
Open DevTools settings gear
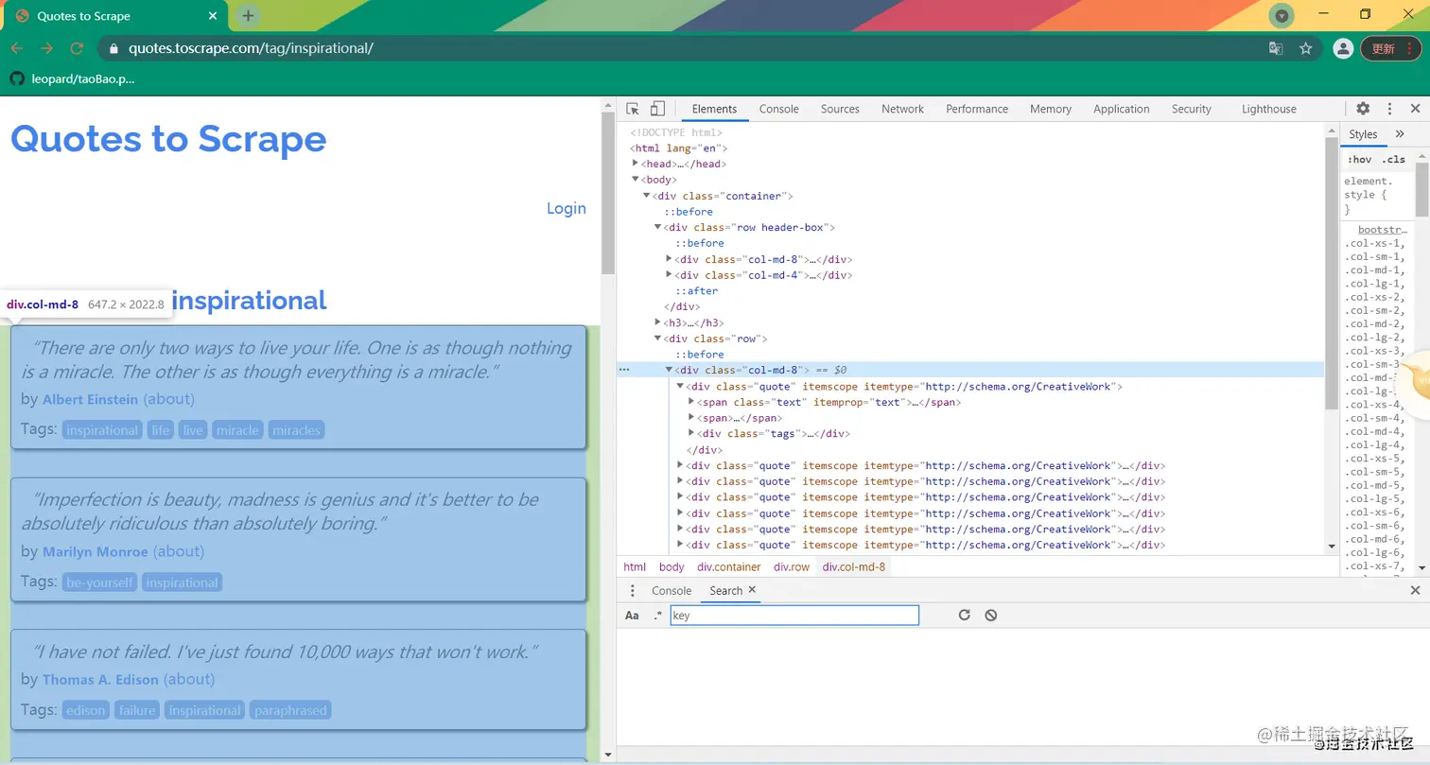(x=1363, y=109)
